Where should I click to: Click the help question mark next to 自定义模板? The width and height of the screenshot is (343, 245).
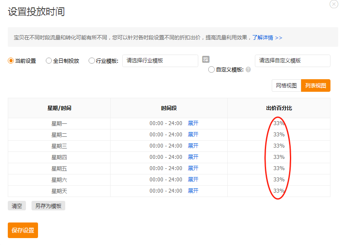pos(248,69)
